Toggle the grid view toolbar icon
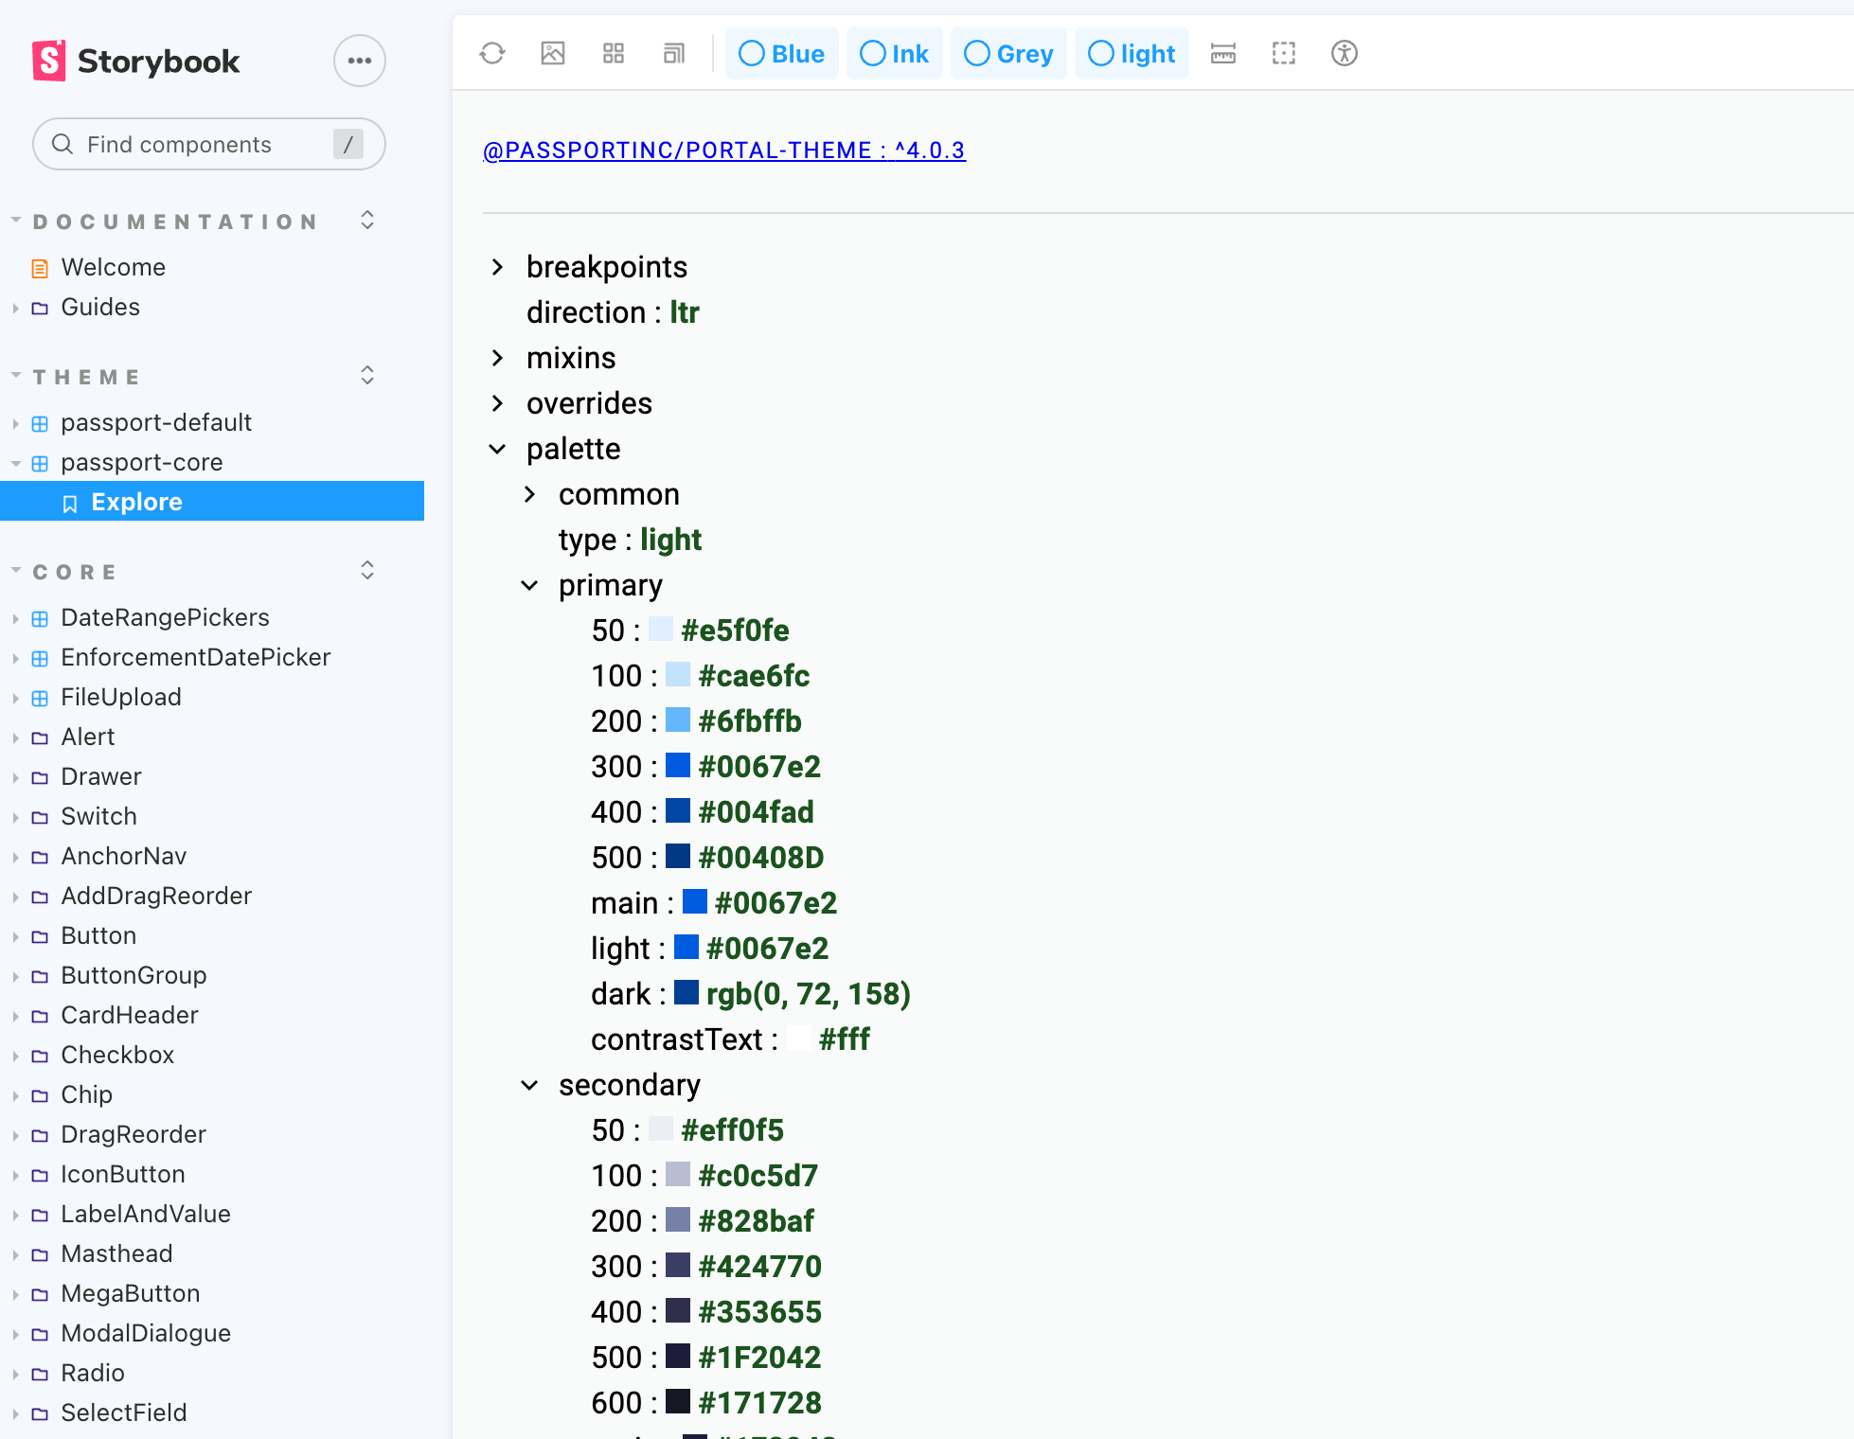Screen dimensions: 1854x1439 [x=614, y=53]
